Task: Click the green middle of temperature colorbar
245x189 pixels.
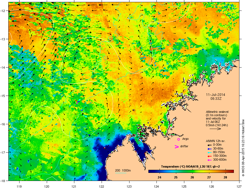Action: point(191,171)
